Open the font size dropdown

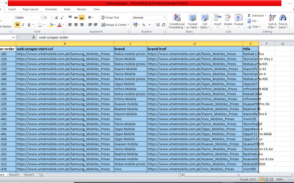click(52, 18)
